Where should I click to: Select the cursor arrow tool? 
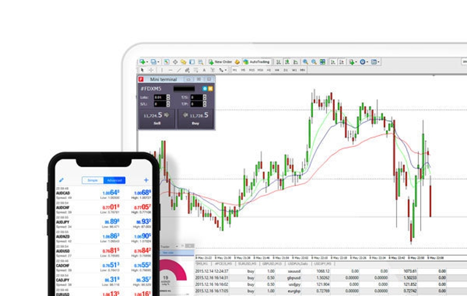[142, 70]
